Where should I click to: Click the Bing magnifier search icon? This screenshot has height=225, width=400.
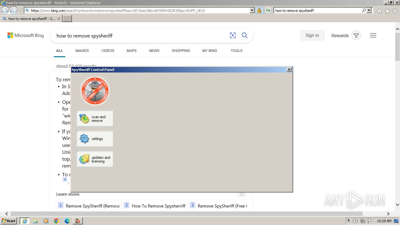pos(245,35)
